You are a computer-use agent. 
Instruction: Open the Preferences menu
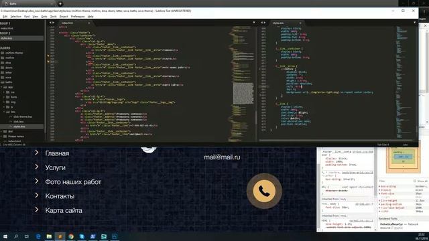[x=78, y=17]
